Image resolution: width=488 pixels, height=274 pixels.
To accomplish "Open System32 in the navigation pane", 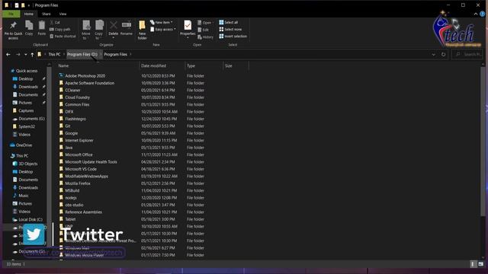I will [27, 126].
